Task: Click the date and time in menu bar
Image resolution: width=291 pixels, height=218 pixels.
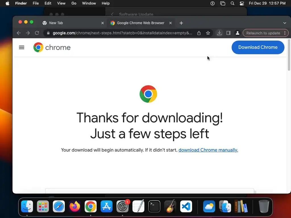Action: pos(267,3)
